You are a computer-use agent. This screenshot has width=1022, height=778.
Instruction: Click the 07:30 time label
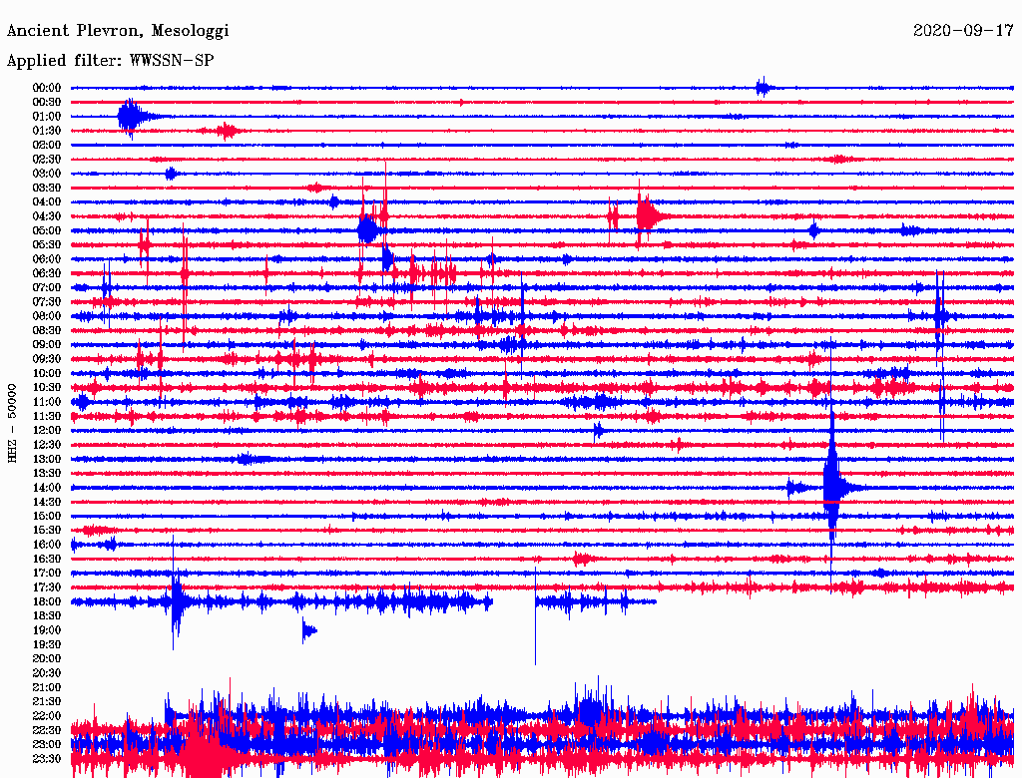[47, 302]
